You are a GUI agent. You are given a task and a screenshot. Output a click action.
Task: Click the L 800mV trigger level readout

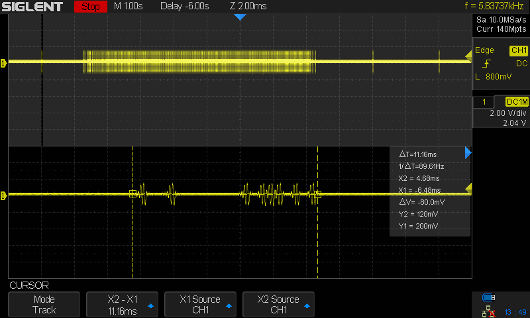tap(493, 77)
